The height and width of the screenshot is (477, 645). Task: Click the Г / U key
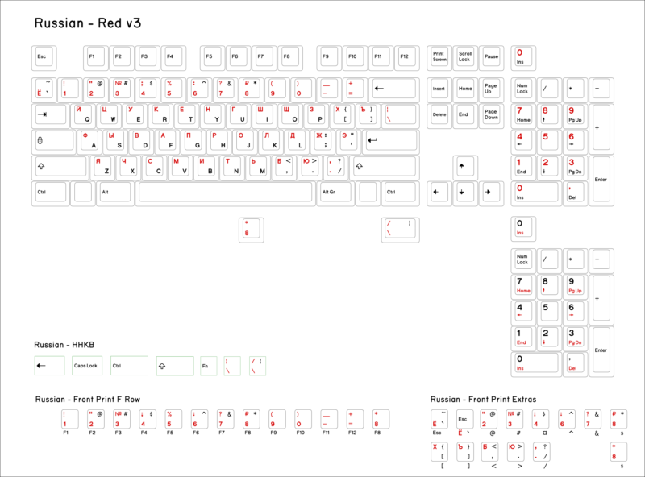pos(239,116)
